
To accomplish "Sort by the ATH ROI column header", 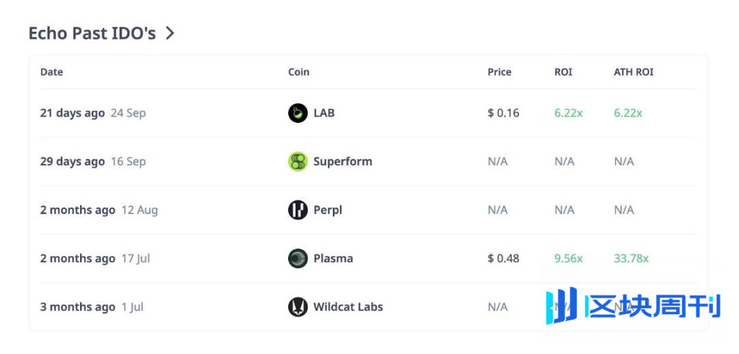I will pos(633,72).
